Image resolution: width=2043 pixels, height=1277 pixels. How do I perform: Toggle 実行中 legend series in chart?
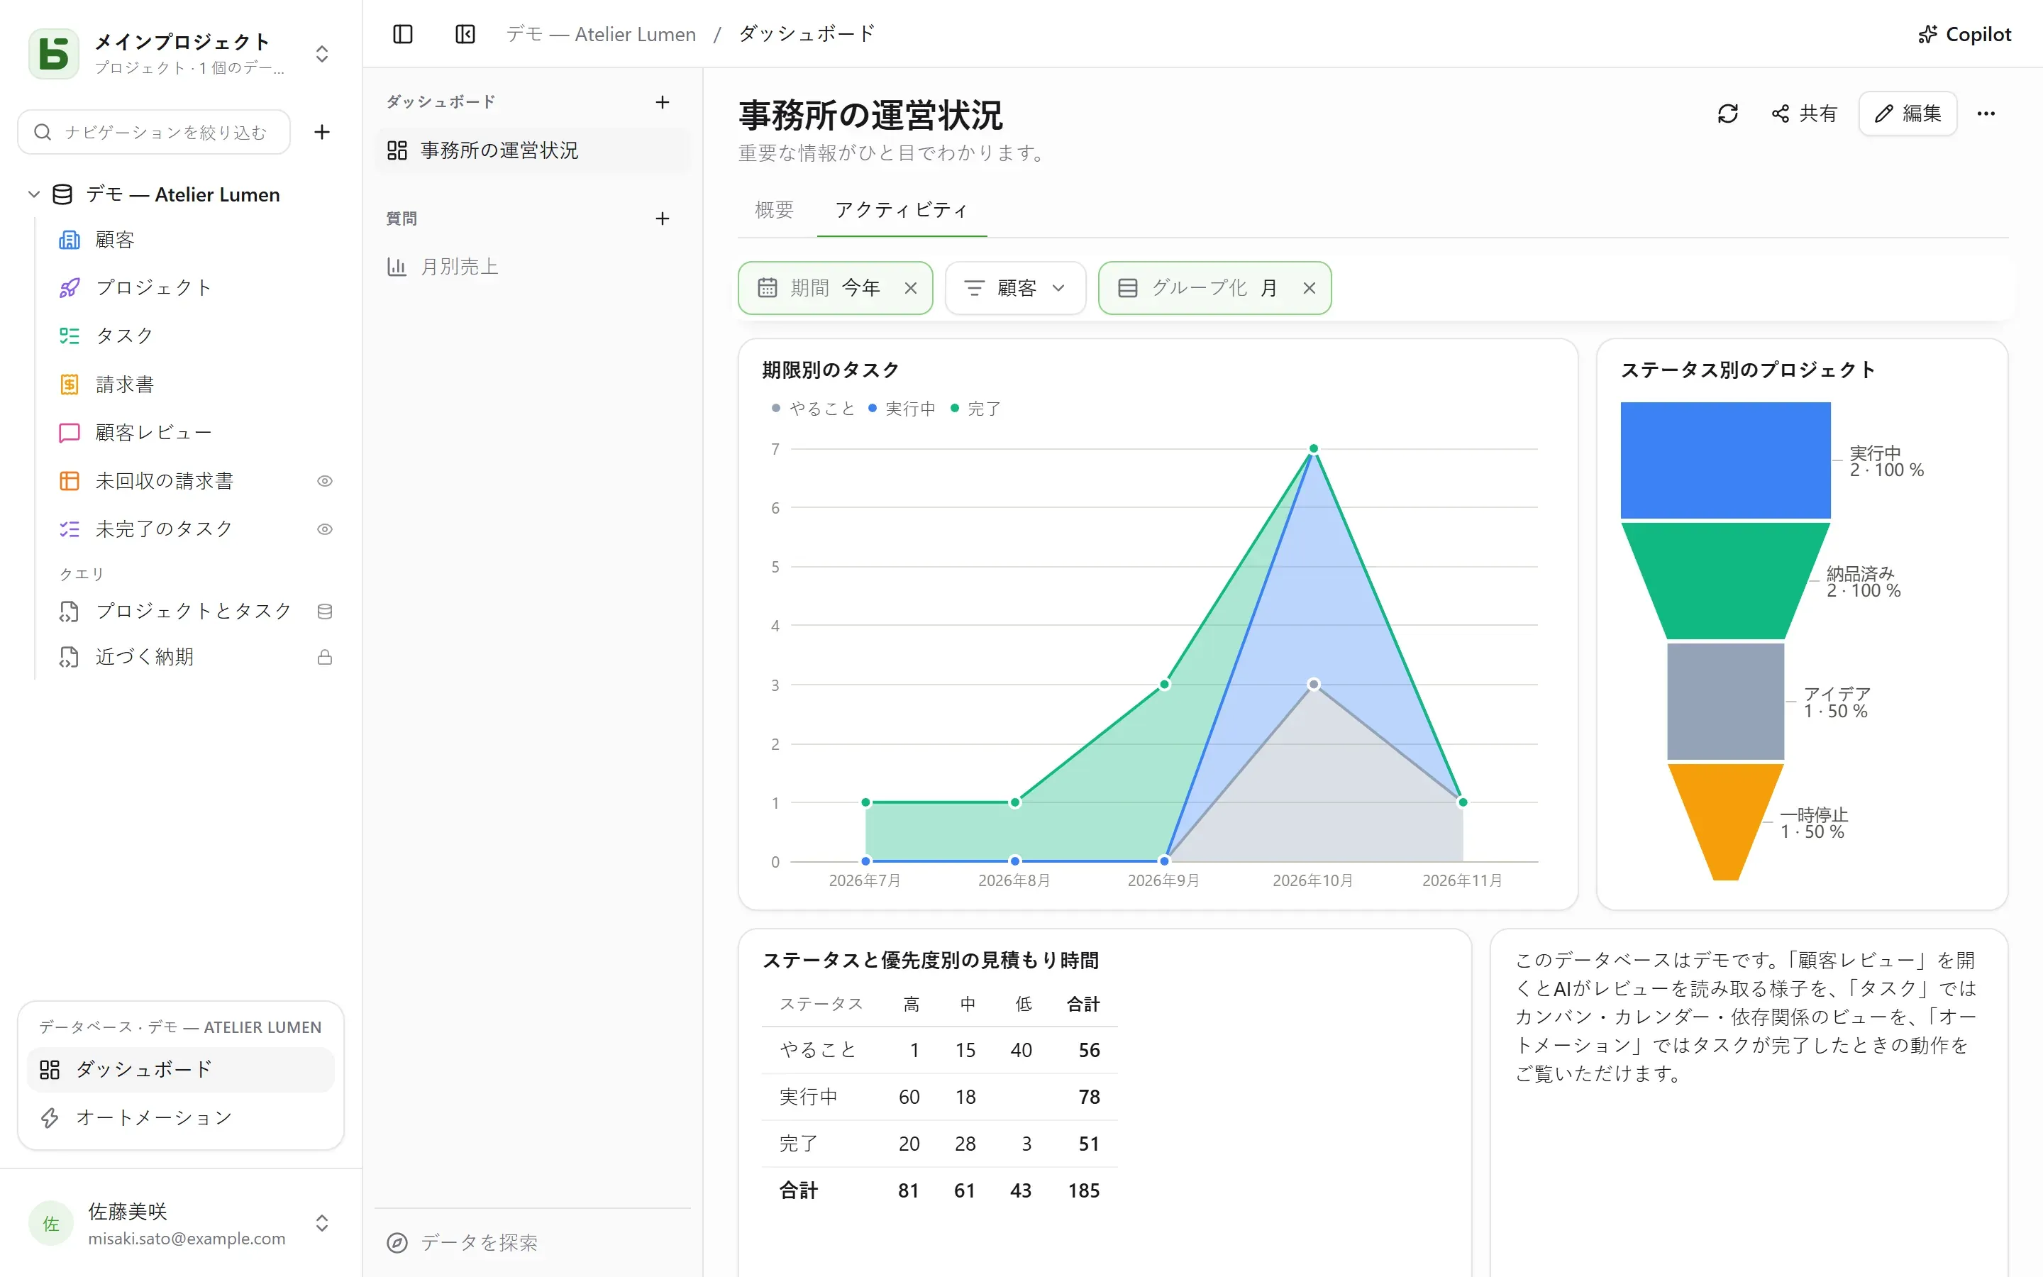(901, 409)
